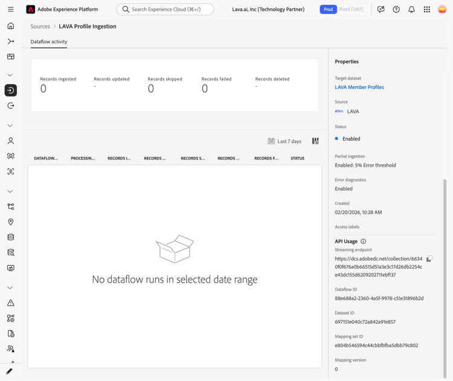Open Profiles person icon in the sidebar
Screen dimensions: 453x381
(11, 141)
